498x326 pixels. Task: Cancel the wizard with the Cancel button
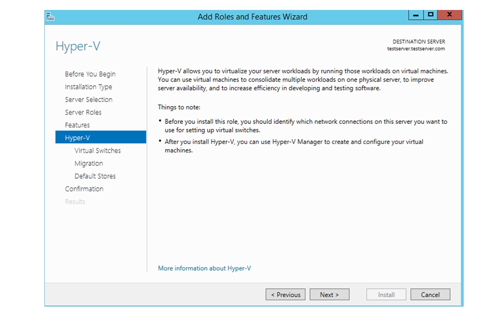coord(430,295)
